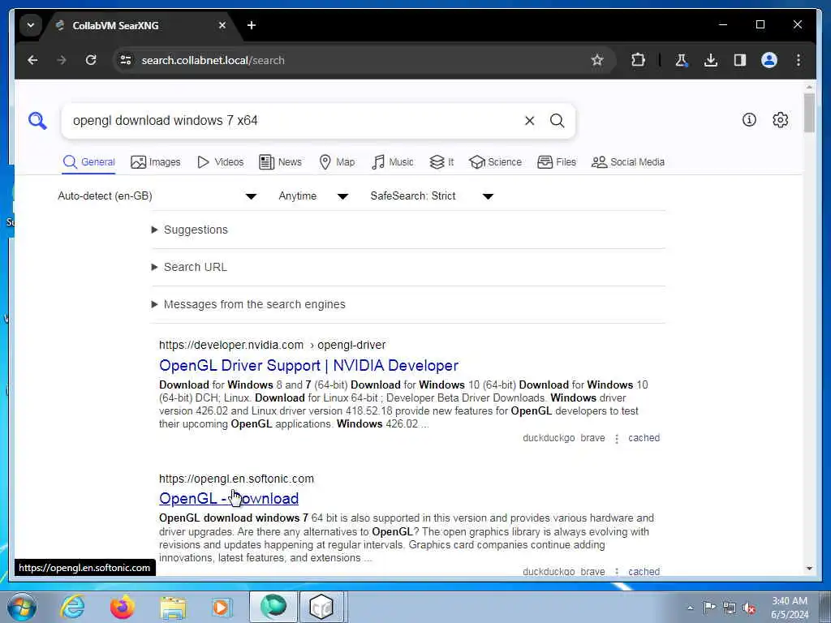Viewport: 831px width, 623px height.
Task: Open the Anytime time range dropdown
Action: tap(313, 196)
